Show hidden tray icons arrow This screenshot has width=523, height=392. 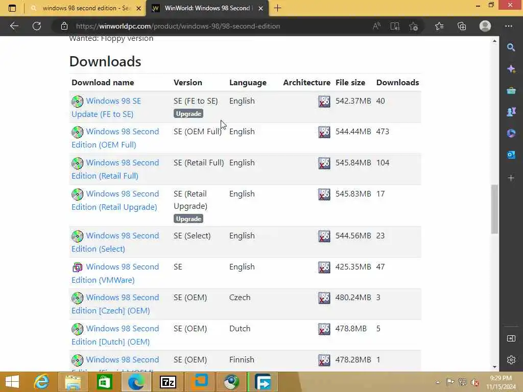click(x=438, y=382)
